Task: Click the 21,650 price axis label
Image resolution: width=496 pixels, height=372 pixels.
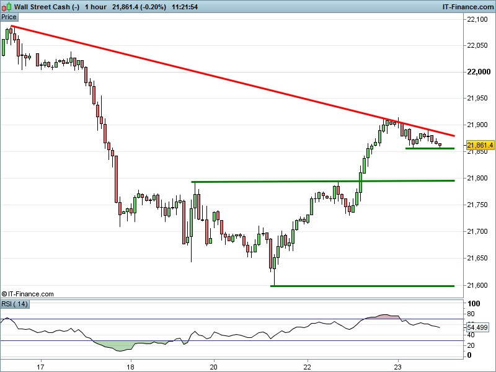Action: pyautogui.click(x=477, y=258)
